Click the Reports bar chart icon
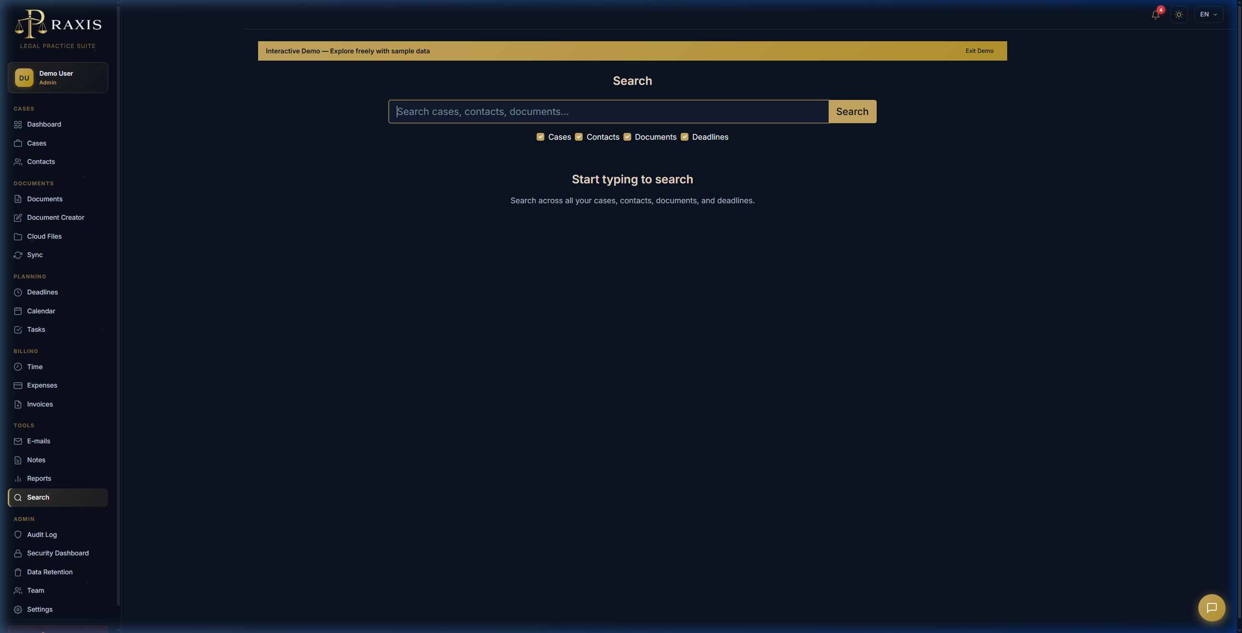1242x633 pixels. click(x=18, y=479)
